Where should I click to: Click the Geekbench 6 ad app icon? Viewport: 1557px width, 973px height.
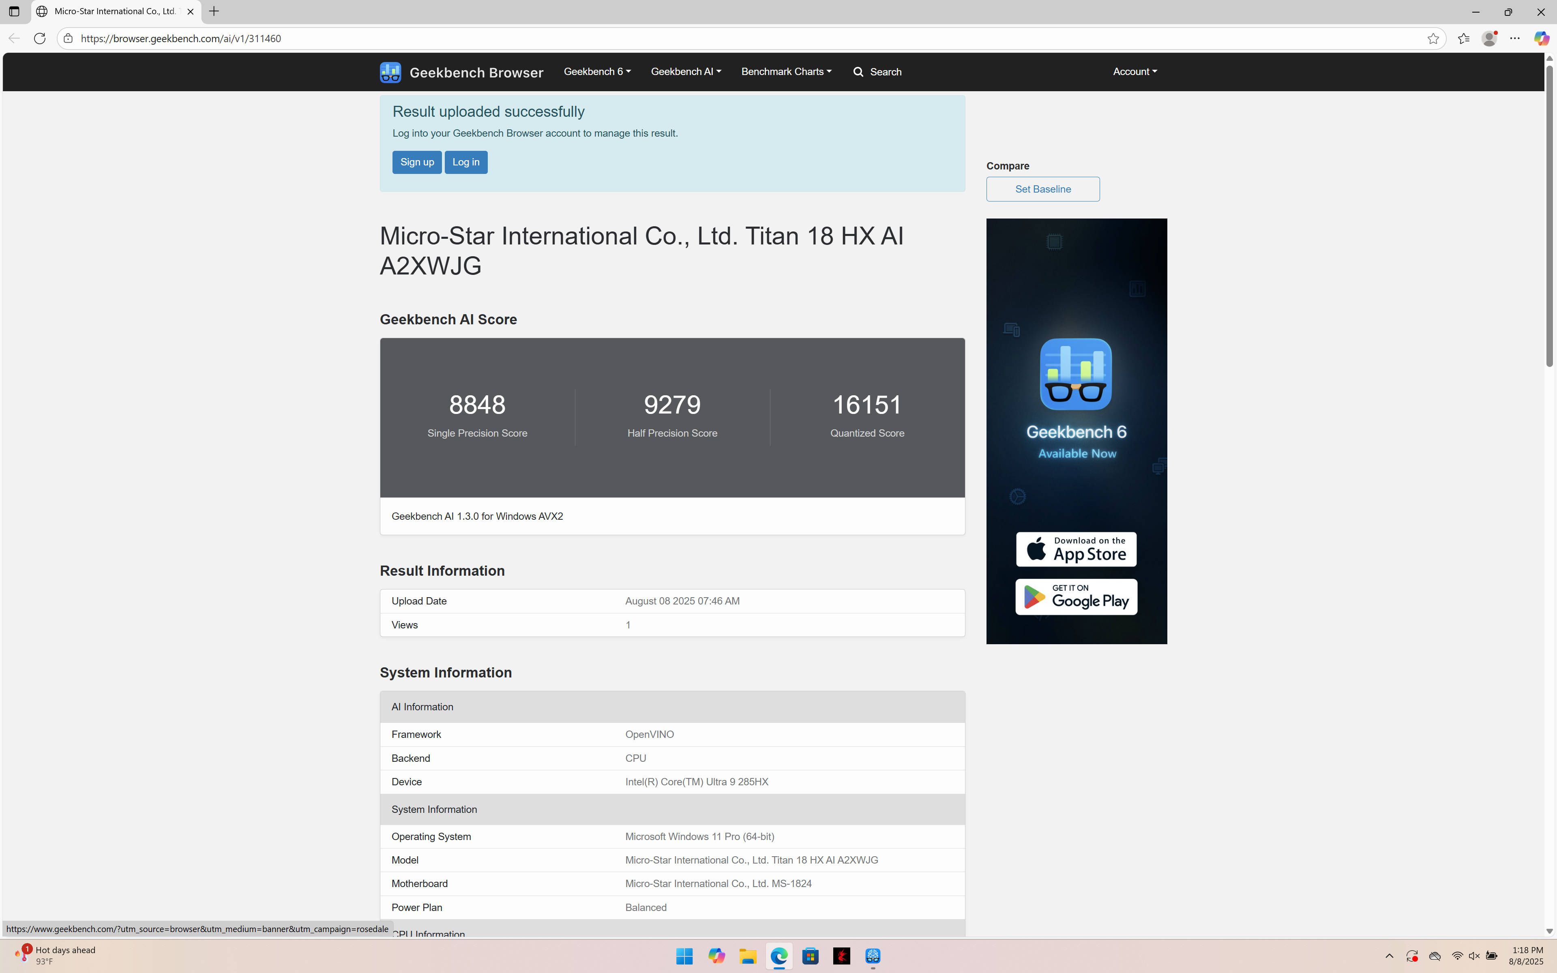click(x=1076, y=374)
